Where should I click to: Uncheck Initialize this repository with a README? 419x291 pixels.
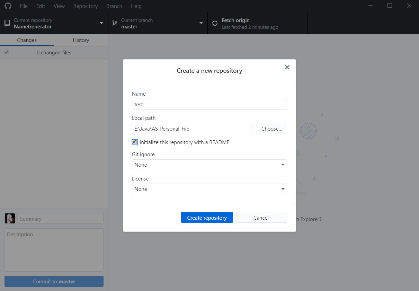(x=135, y=142)
